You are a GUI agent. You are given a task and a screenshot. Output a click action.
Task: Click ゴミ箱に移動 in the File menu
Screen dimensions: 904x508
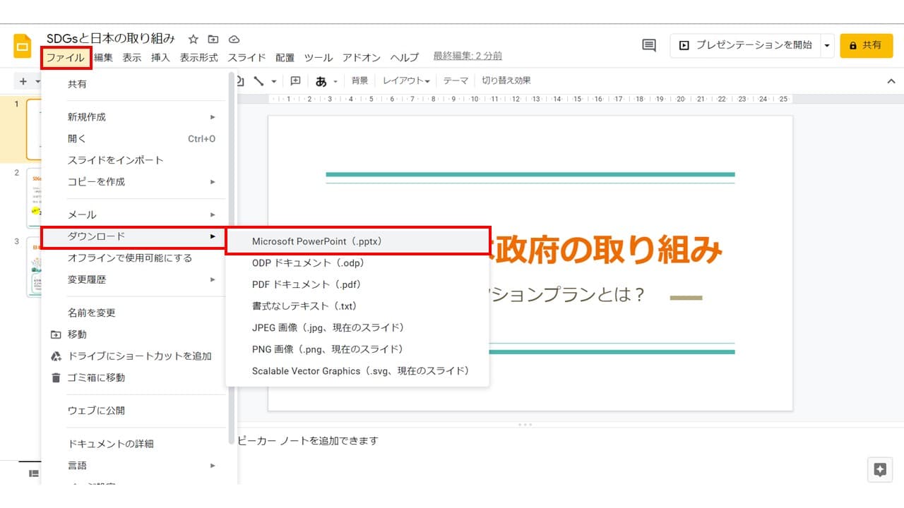pos(96,377)
